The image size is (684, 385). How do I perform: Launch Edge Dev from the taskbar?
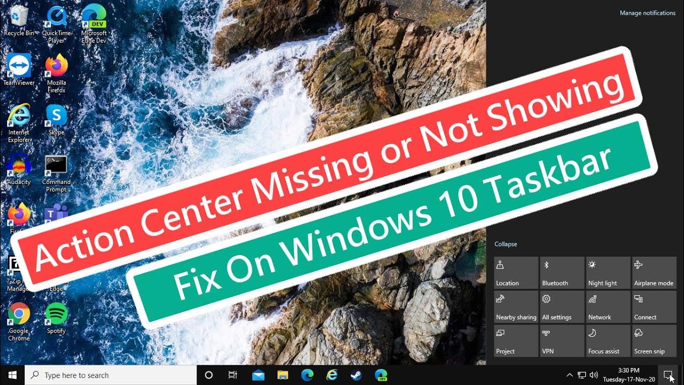click(x=381, y=375)
